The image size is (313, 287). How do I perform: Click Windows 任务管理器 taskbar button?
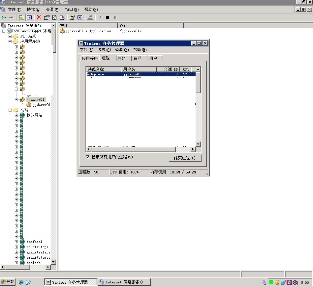click(70, 282)
